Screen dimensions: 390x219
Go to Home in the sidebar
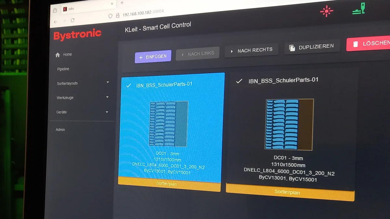coord(68,55)
